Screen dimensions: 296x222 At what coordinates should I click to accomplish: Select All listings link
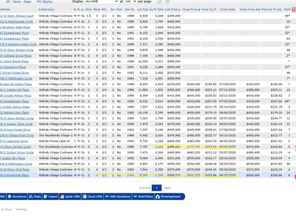tap(8, 2)
